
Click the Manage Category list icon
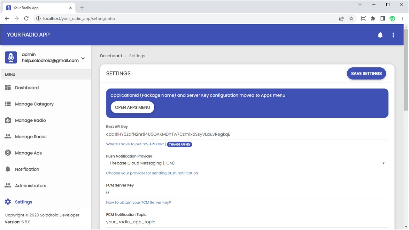[x=8, y=104]
